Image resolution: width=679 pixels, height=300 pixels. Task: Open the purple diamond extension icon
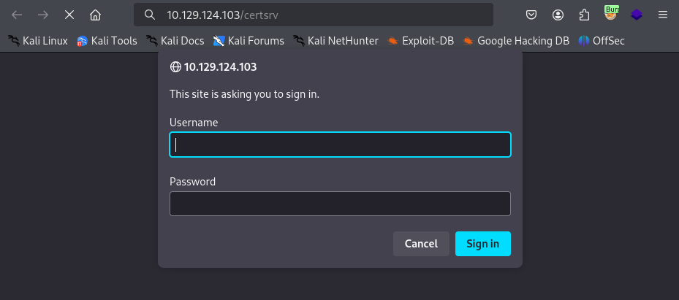637,15
